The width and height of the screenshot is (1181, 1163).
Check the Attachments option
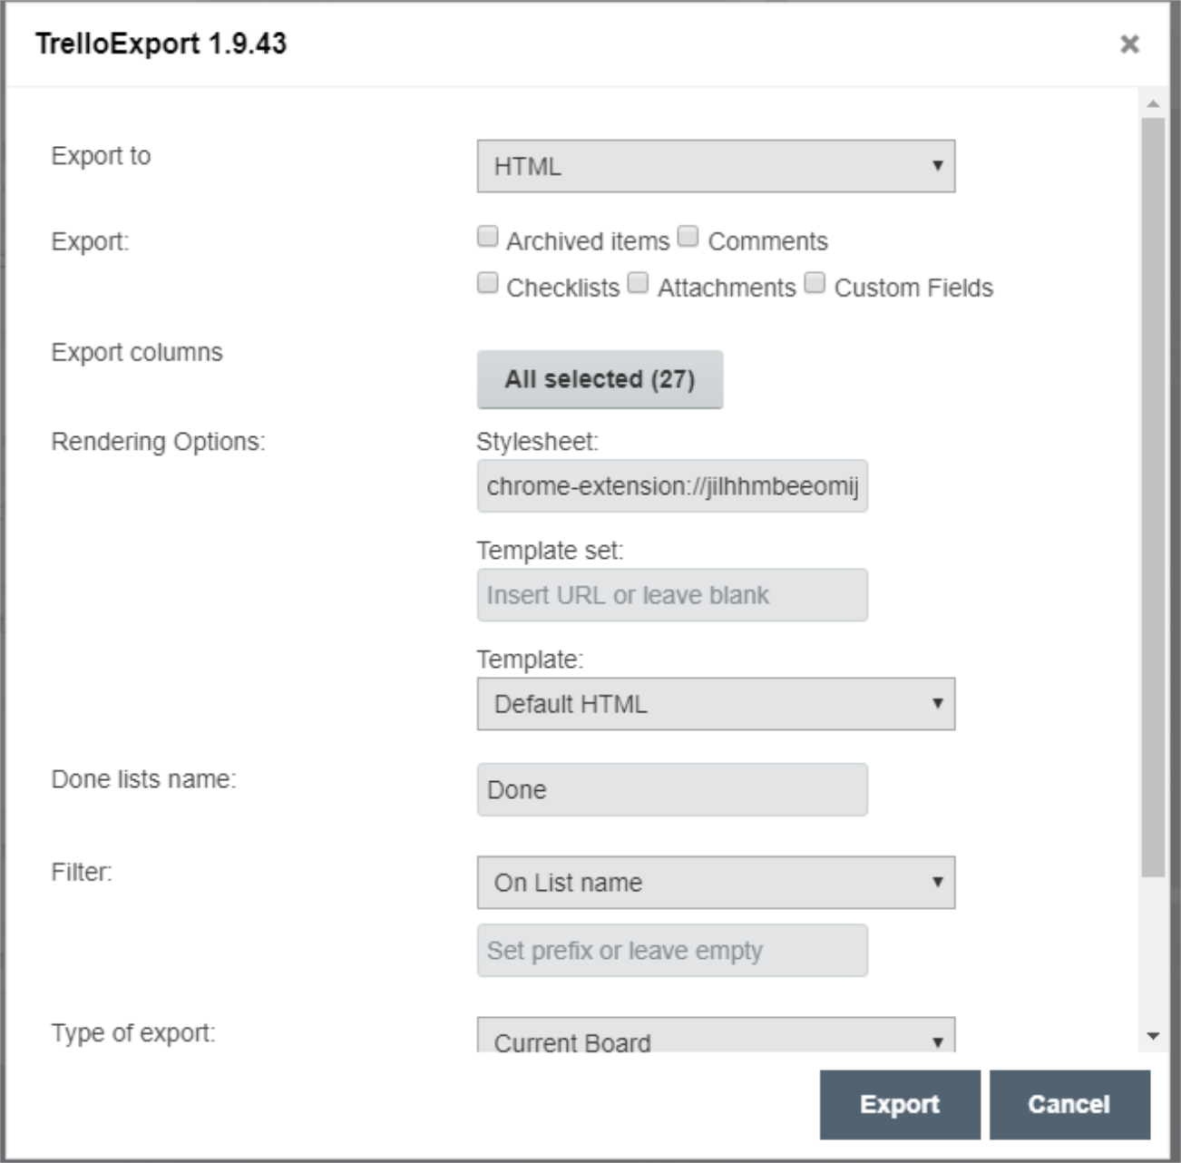[x=639, y=282]
